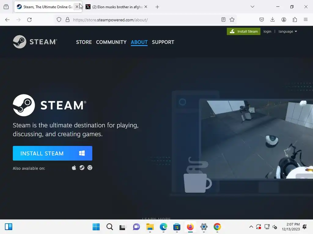Screen dimensions: 313x234
Task: Click the store.steampowered.com address bar
Action: point(146,20)
